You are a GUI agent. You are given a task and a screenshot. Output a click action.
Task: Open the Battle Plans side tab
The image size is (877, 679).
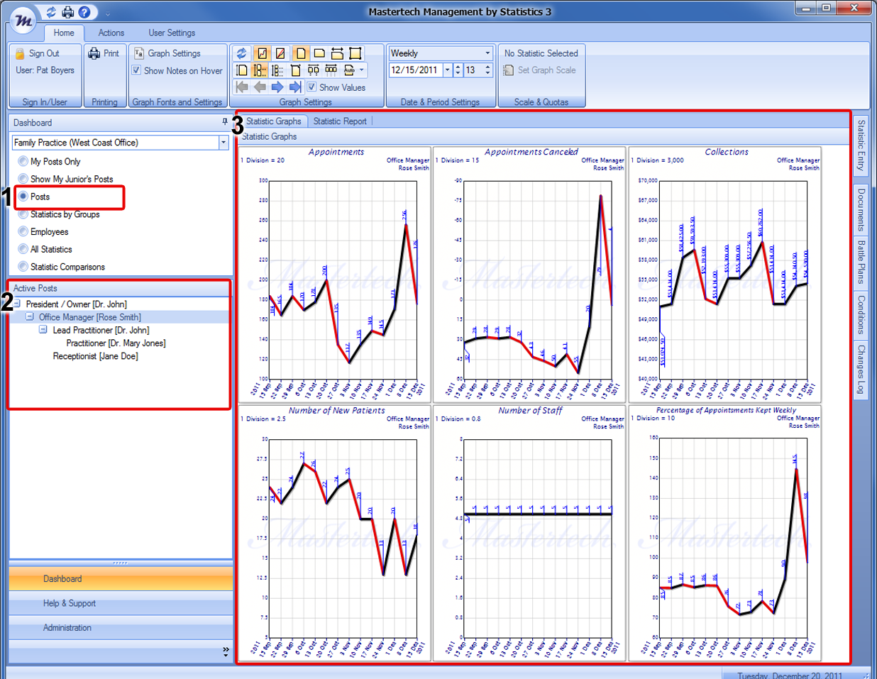click(x=861, y=262)
